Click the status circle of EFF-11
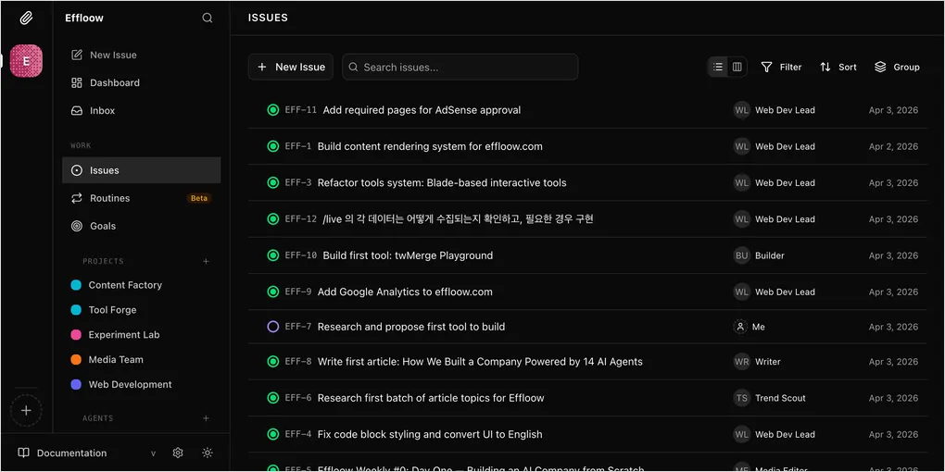The width and height of the screenshot is (945, 472). 273,109
